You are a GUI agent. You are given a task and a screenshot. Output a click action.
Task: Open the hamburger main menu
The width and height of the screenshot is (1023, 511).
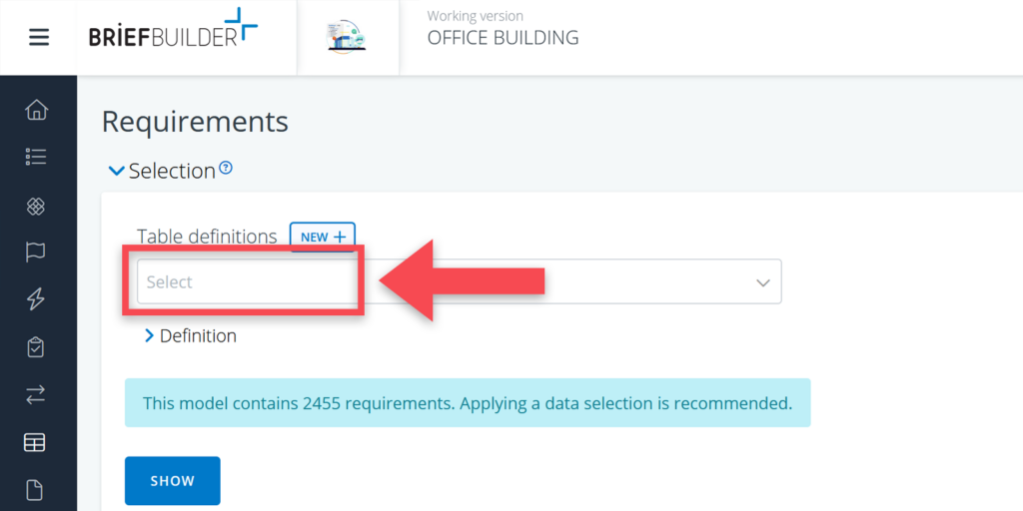click(x=38, y=37)
